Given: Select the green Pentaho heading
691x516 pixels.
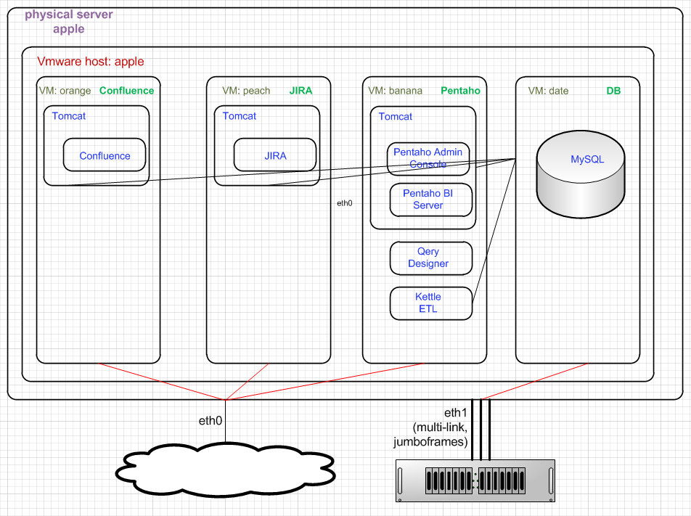Looking at the screenshot, I should tap(460, 90).
